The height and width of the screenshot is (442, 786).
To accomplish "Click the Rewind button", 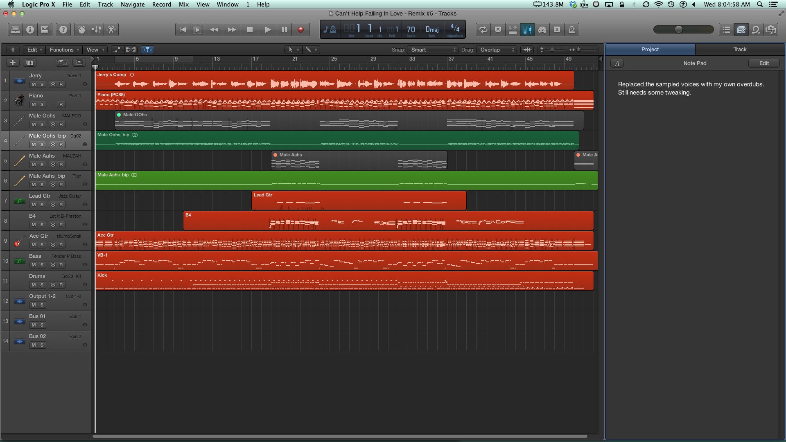I will [x=214, y=29].
